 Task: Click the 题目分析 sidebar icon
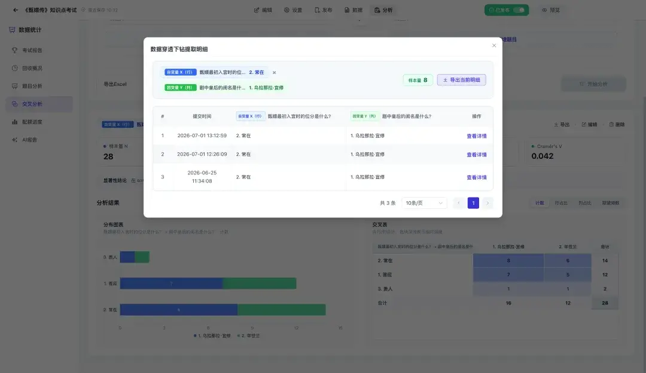[15, 87]
